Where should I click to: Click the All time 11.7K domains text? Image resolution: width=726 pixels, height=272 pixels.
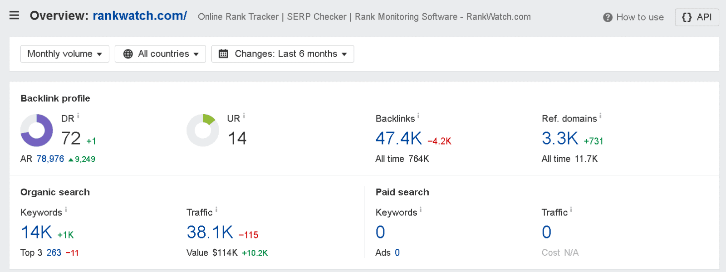click(x=569, y=159)
